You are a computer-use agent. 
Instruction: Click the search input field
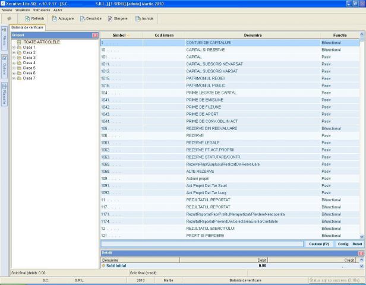point(202,244)
